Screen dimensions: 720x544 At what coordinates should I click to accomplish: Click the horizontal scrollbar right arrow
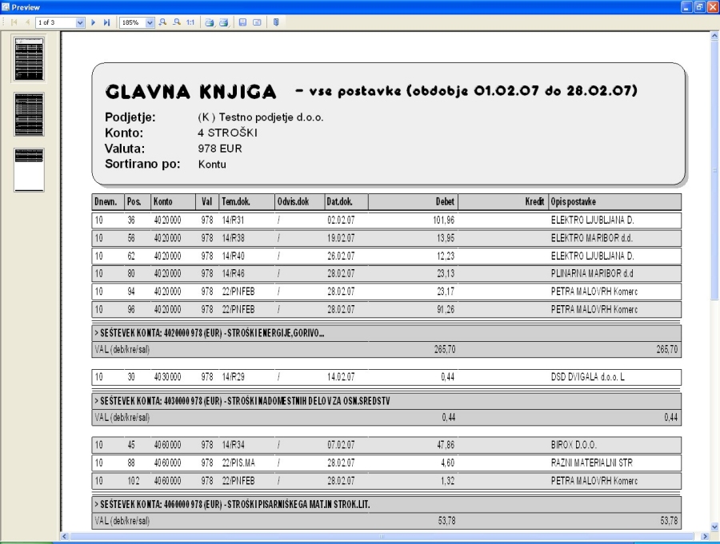click(703, 537)
